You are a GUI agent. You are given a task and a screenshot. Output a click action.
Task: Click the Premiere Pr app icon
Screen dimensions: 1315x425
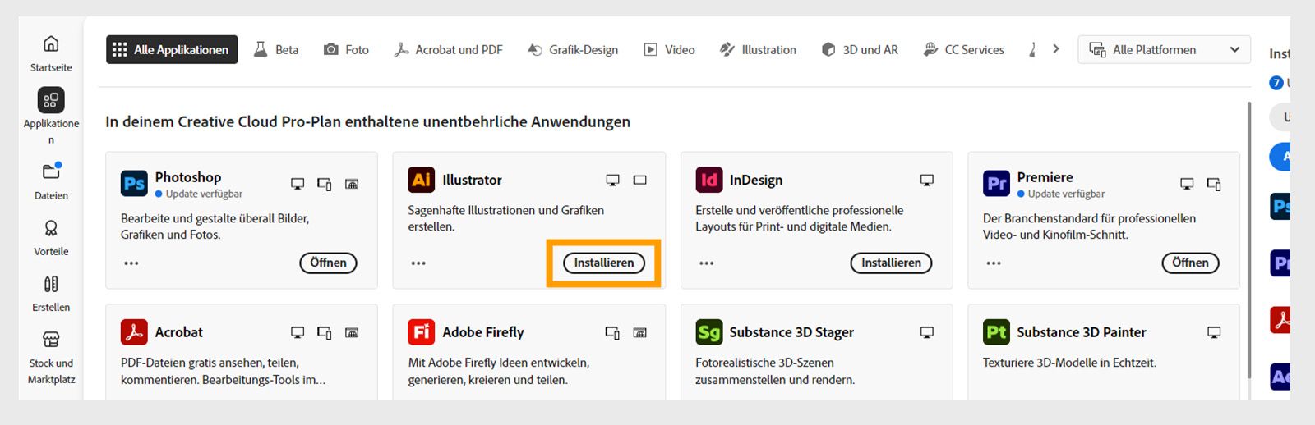click(996, 183)
